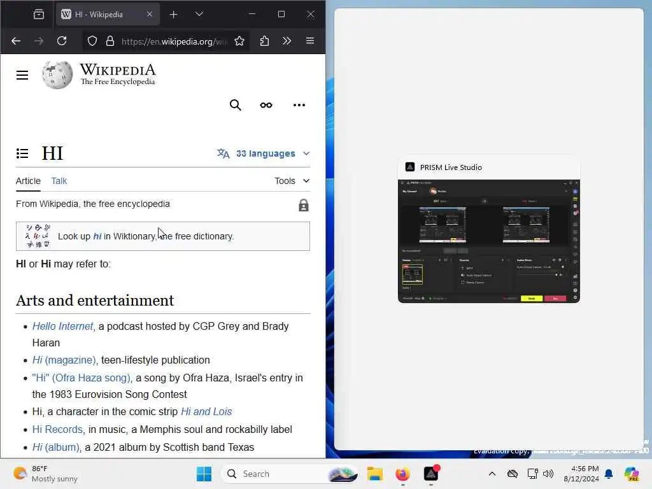
Task: Select the HI - Wikipedia browser tab
Action: pos(107,15)
